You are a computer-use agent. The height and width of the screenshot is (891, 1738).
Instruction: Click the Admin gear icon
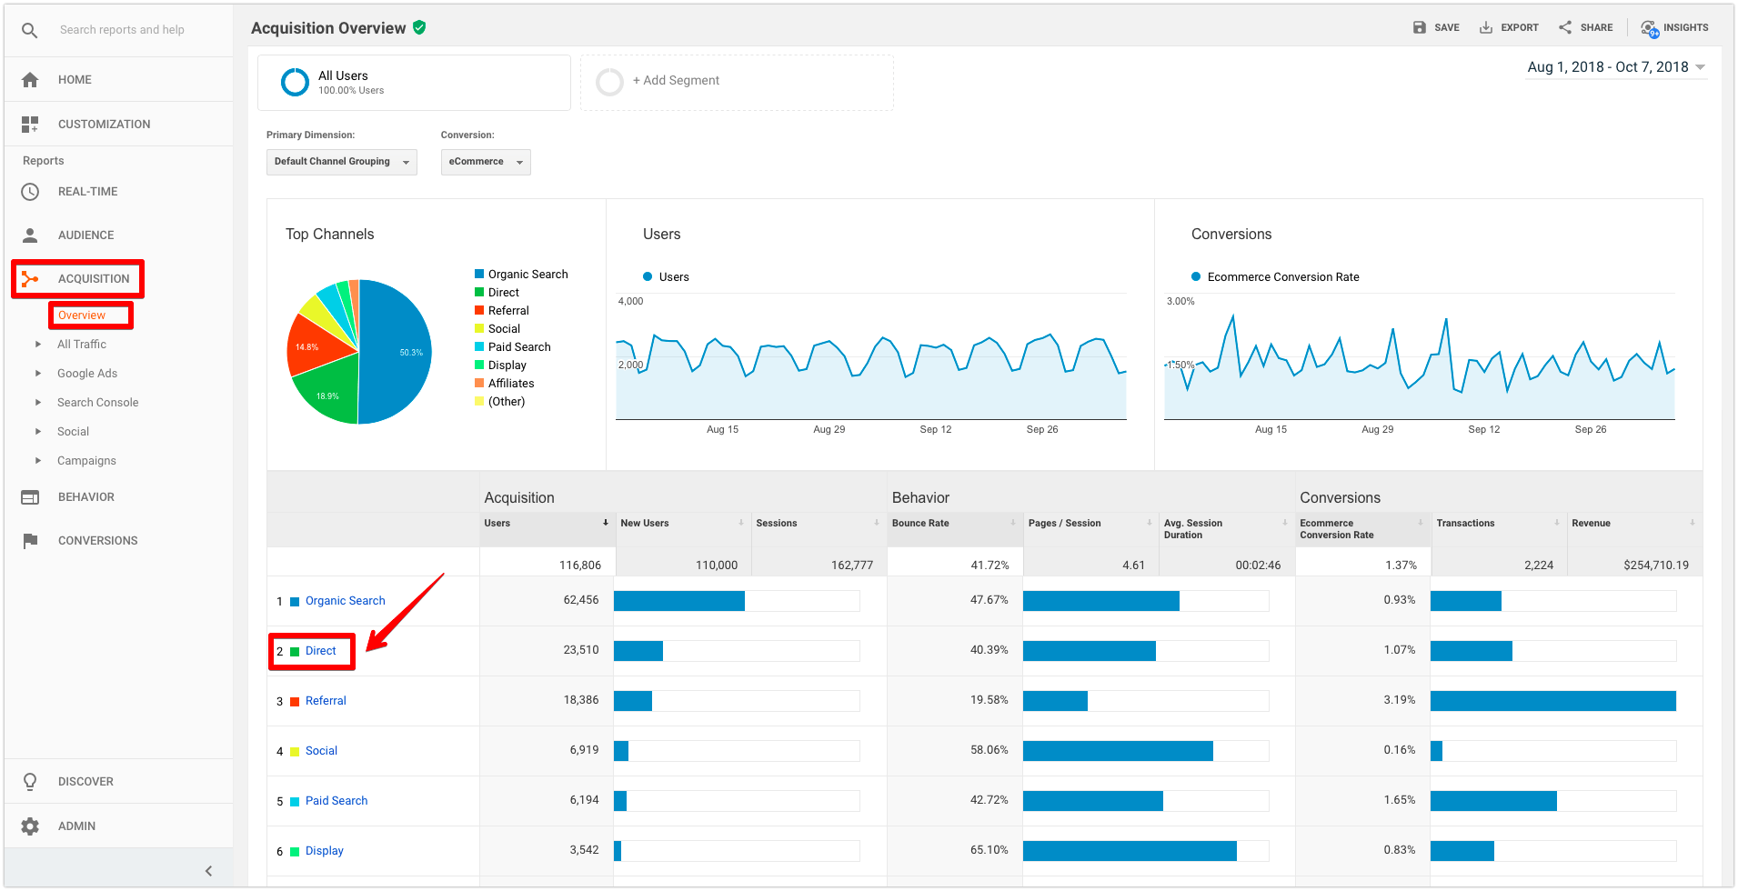(x=30, y=826)
